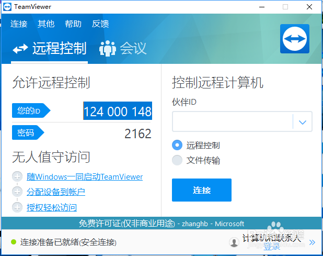Viewport: 323px width, 256px height.
Task: Click the blue 连接 button
Action: pyautogui.click(x=202, y=190)
